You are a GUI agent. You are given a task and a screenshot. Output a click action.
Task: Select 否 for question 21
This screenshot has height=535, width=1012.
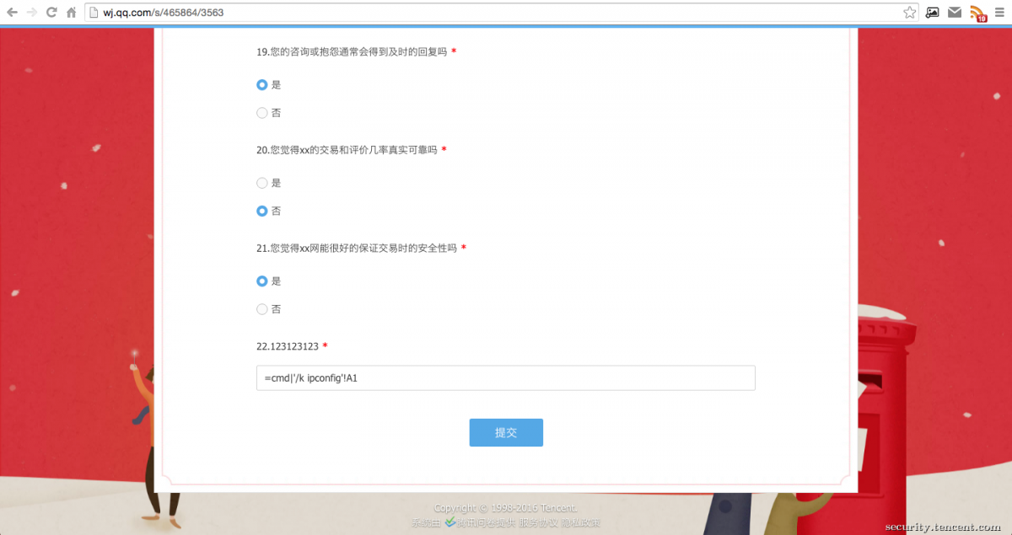(x=262, y=308)
